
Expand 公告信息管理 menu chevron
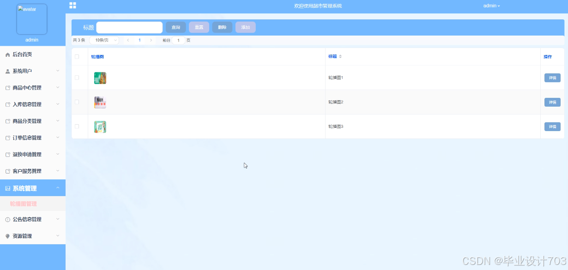58,219
